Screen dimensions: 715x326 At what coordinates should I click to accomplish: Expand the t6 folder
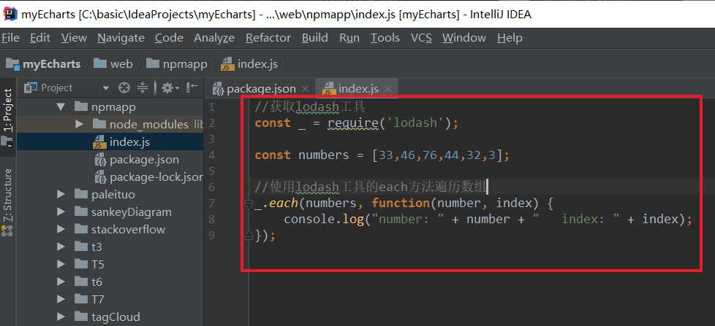61,282
